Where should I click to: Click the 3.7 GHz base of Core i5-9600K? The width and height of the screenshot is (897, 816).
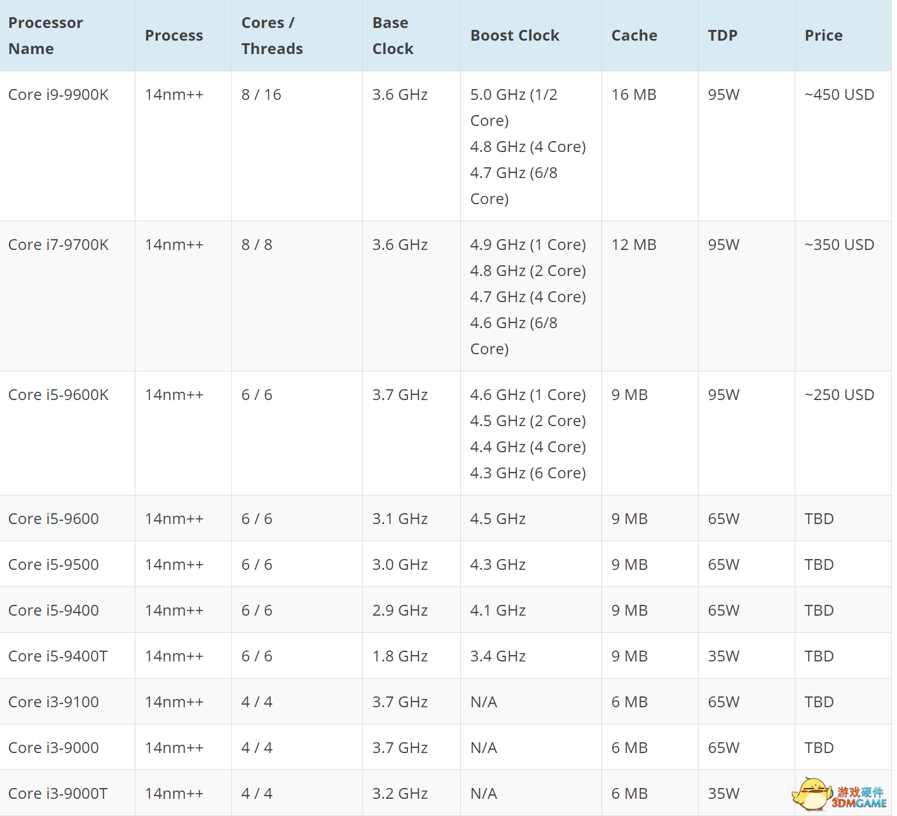click(400, 395)
